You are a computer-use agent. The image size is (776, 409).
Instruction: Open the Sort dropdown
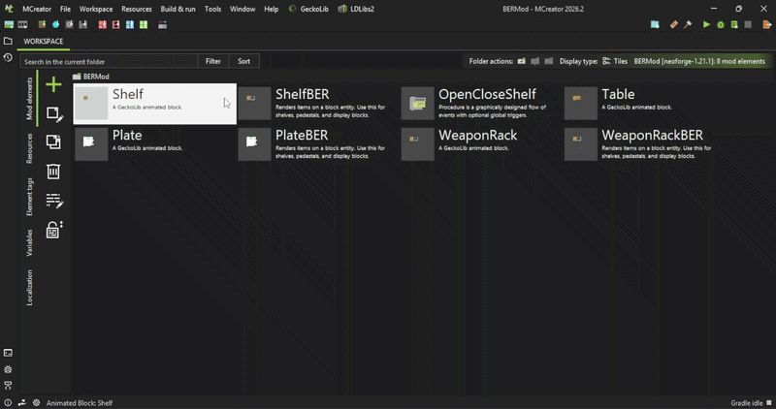[244, 61]
